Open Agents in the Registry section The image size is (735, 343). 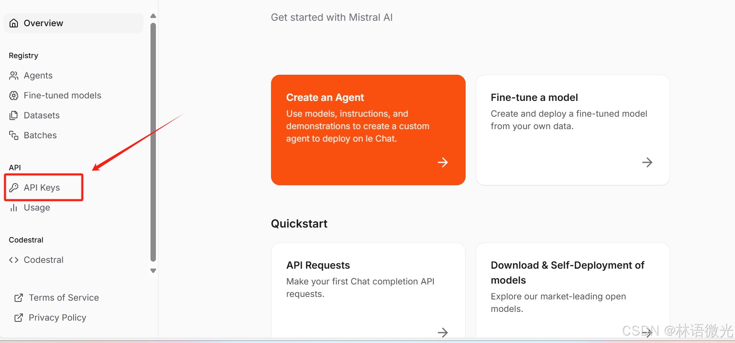pyautogui.click(x=38, y=76)
